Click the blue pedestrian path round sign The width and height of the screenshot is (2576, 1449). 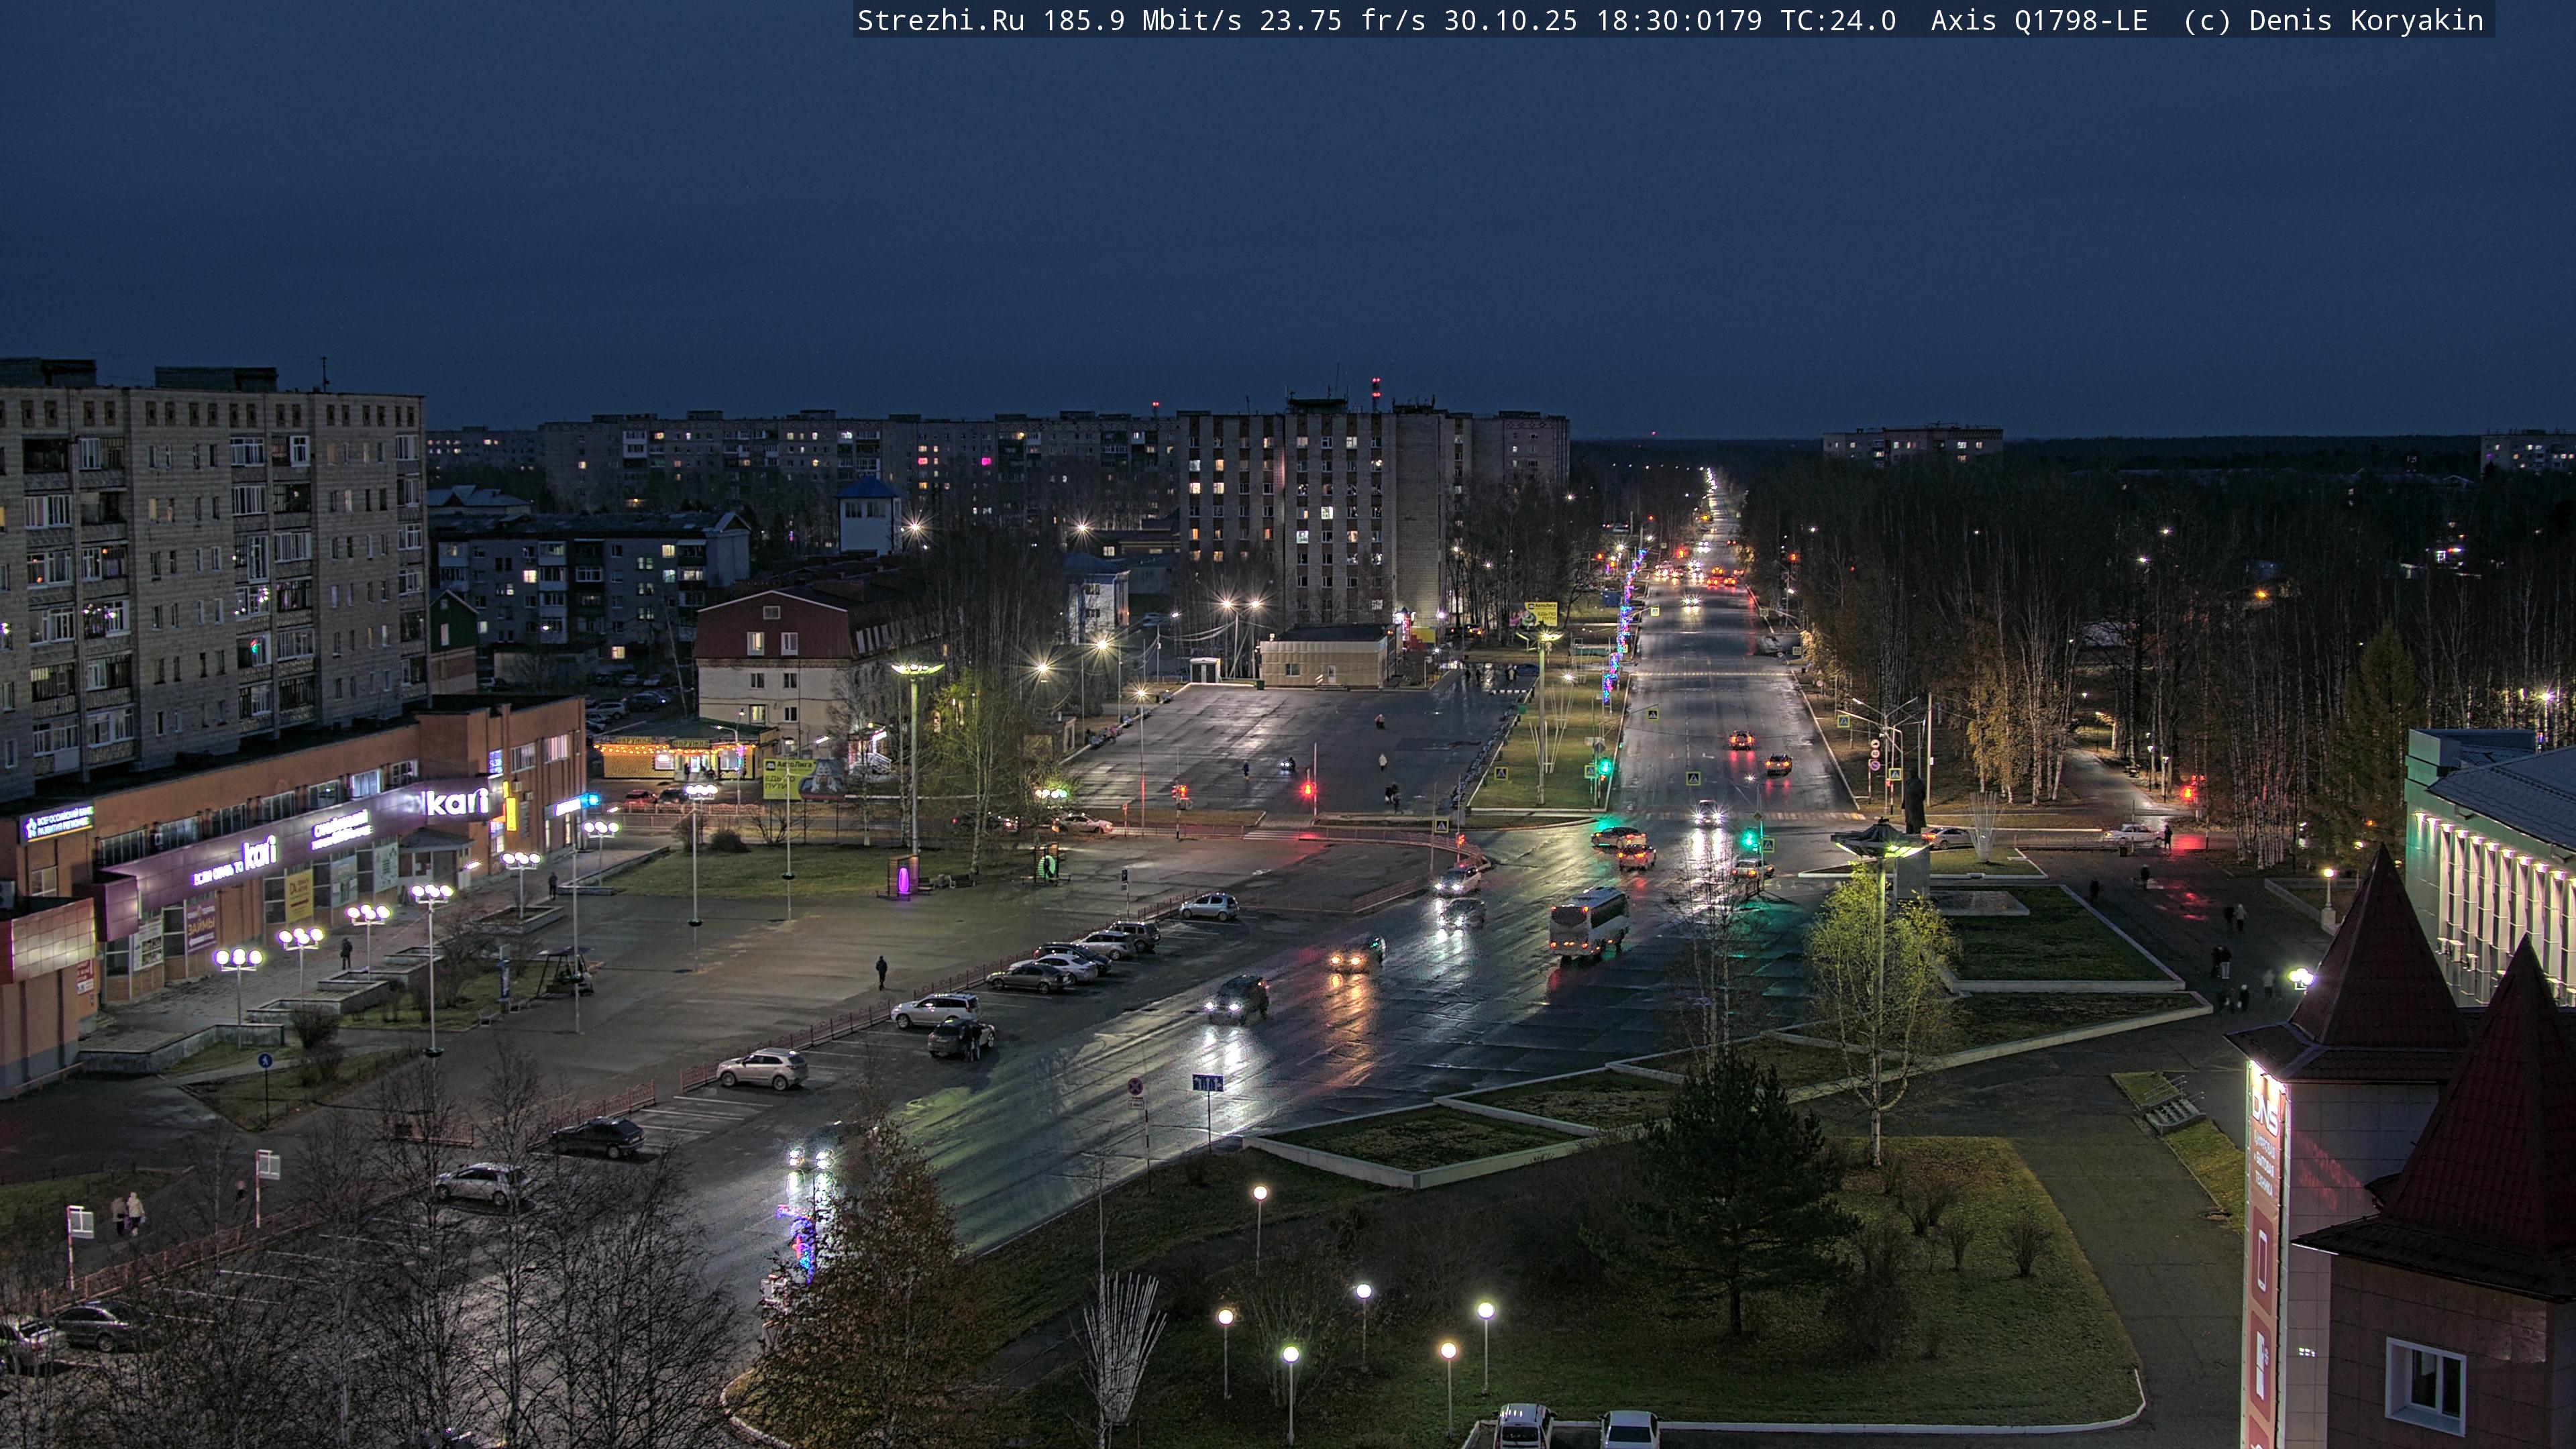pyautogui.click(x=265, y=1060)
